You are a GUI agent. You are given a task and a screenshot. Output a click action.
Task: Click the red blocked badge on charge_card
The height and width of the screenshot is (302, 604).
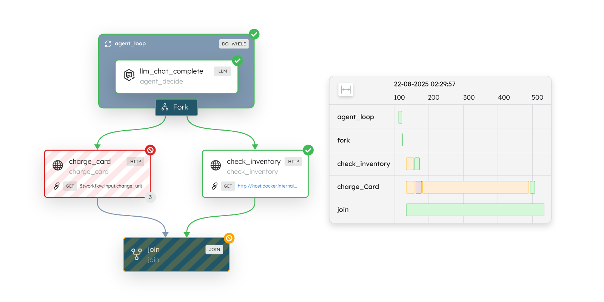coord(150,150)
